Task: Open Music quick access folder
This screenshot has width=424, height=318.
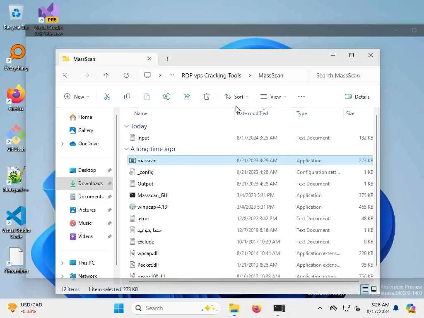Action: point(85,223)
